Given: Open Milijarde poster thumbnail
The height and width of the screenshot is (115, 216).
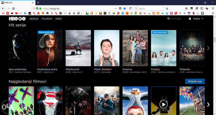Looking at the screenshot, I should (x=192, y=48).
